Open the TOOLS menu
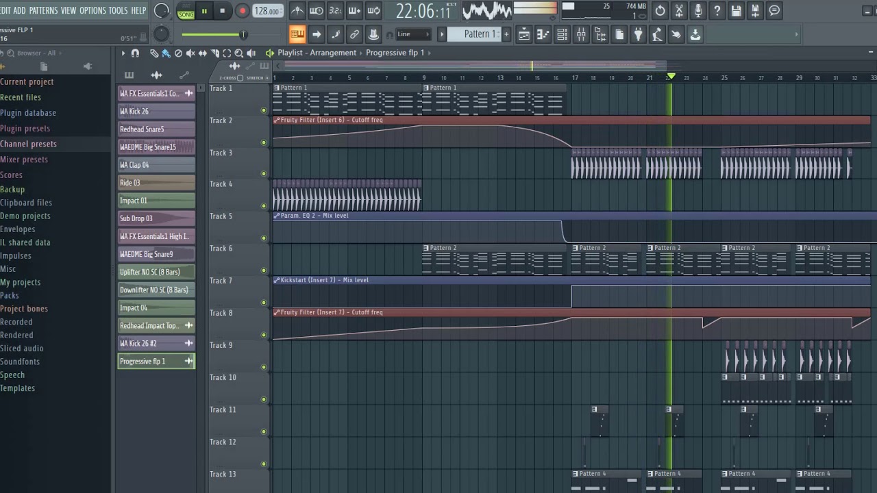The height and width of the screenshot is (493, 877). pos(119,10)
